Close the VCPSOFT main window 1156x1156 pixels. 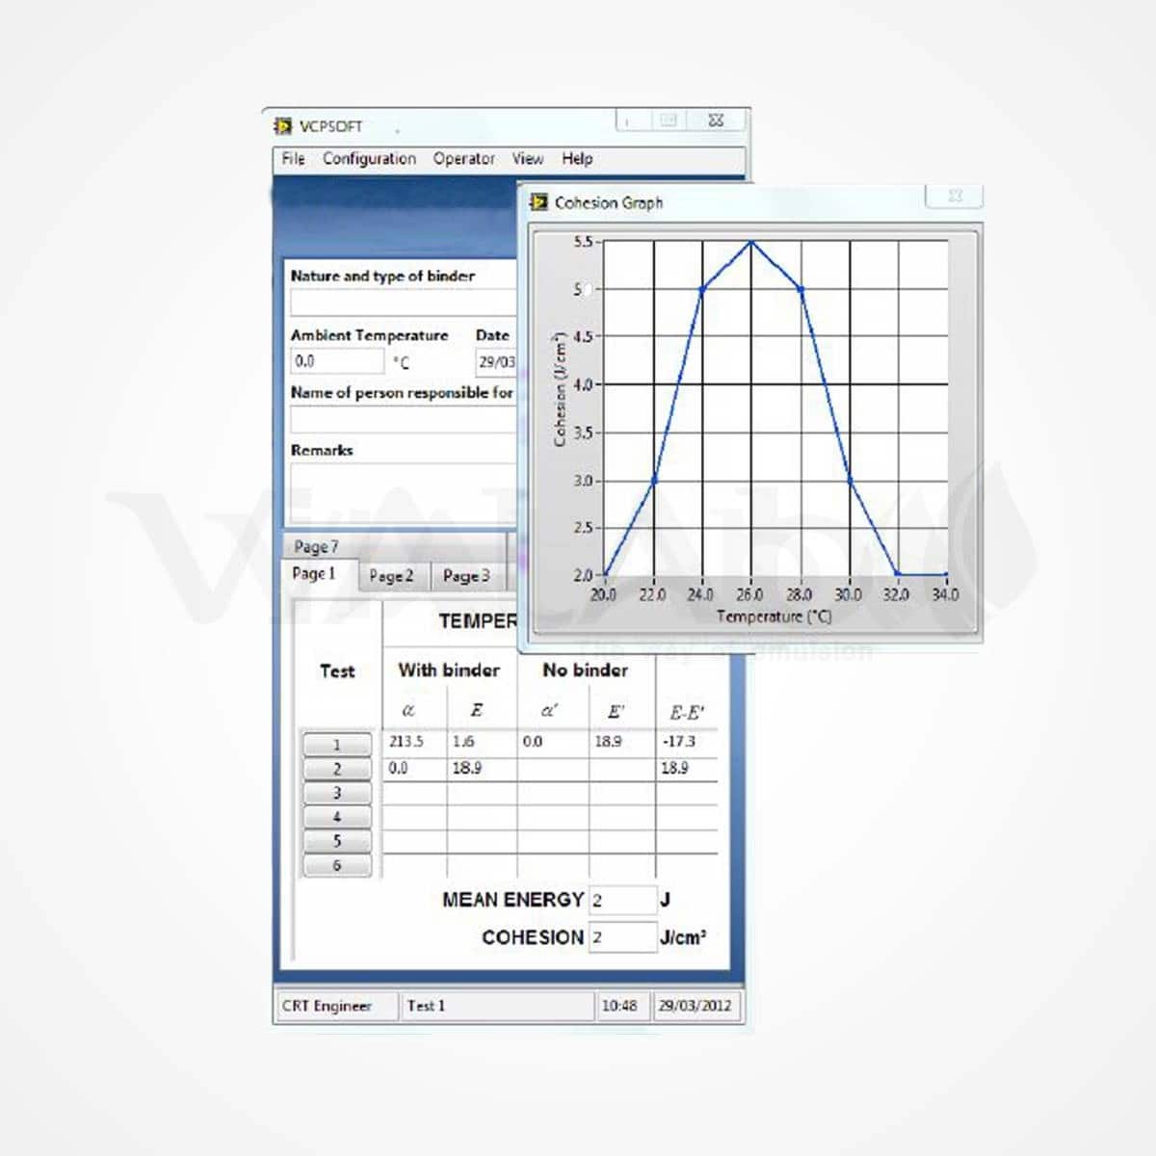pyautogui.click(x=716, y=120)
